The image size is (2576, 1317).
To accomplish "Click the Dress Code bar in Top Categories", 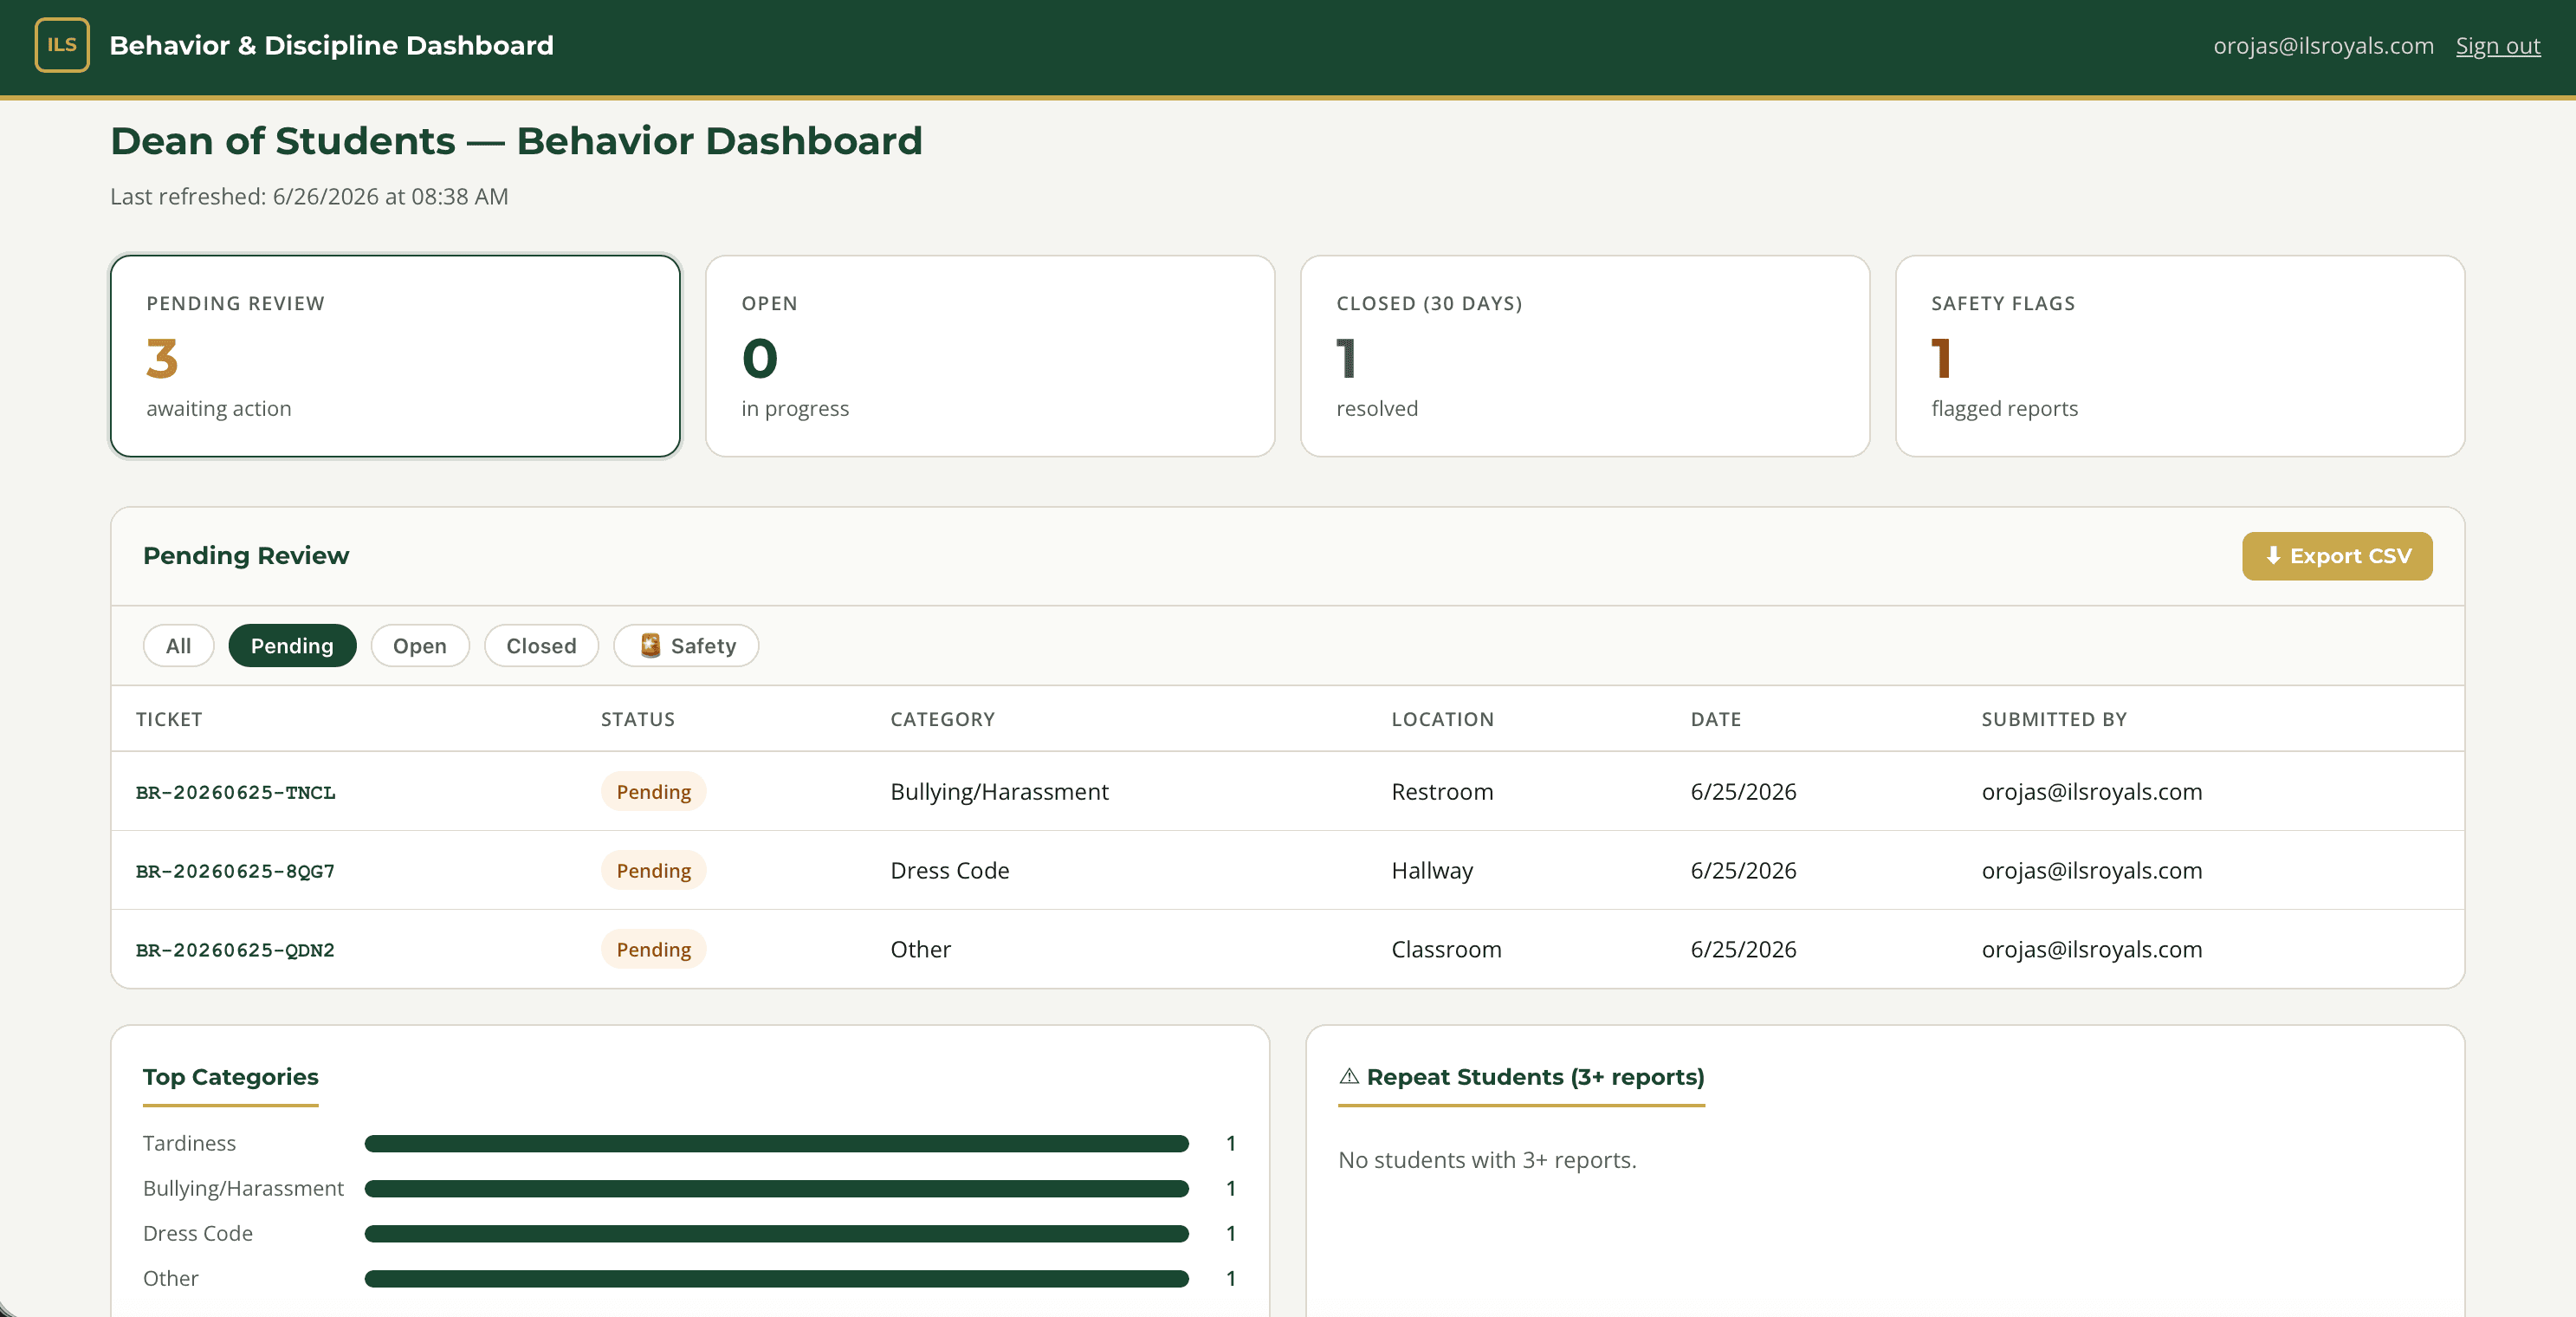I will (776, 1234).
